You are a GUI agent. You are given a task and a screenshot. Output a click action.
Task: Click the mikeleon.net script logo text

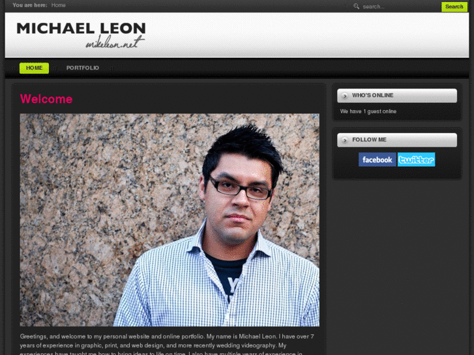pos(115,42)
